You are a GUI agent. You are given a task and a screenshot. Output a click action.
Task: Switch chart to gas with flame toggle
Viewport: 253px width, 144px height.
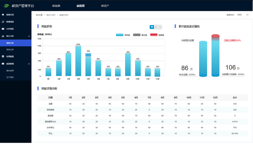(x=156, y=27)
